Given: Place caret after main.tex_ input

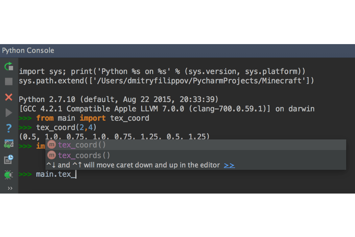Looking at the screenshot, I should [x=76, y=174].
